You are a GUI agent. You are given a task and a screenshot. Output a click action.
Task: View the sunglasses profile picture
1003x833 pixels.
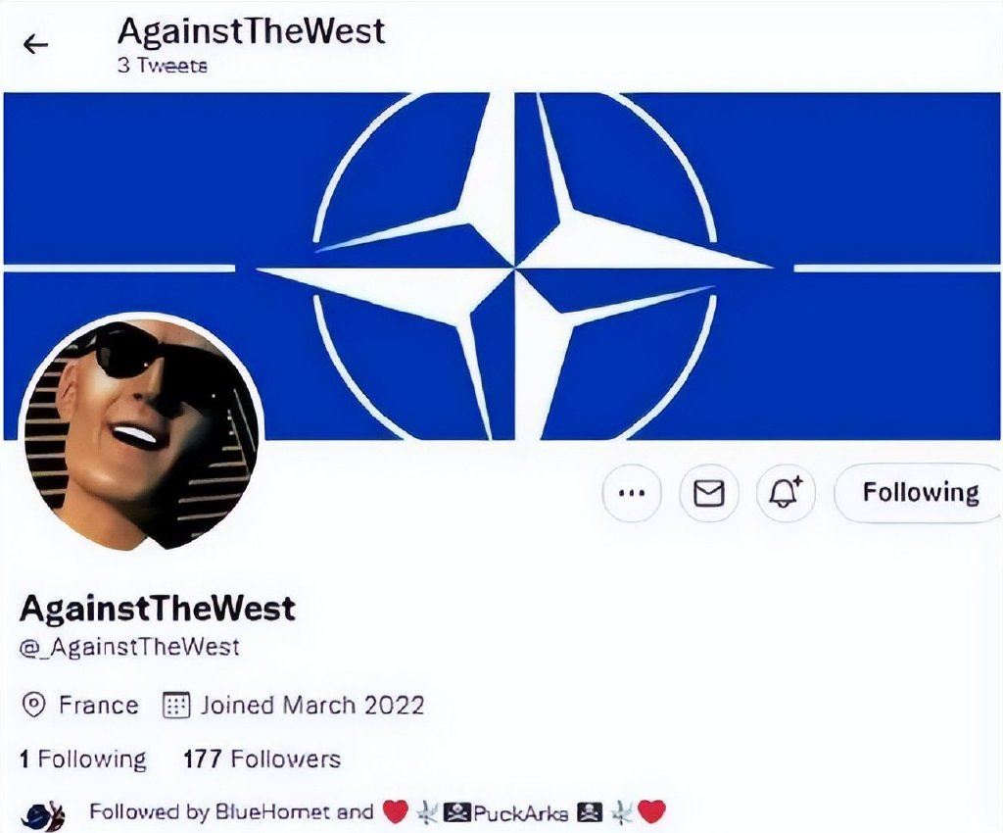tap(142, 432)
